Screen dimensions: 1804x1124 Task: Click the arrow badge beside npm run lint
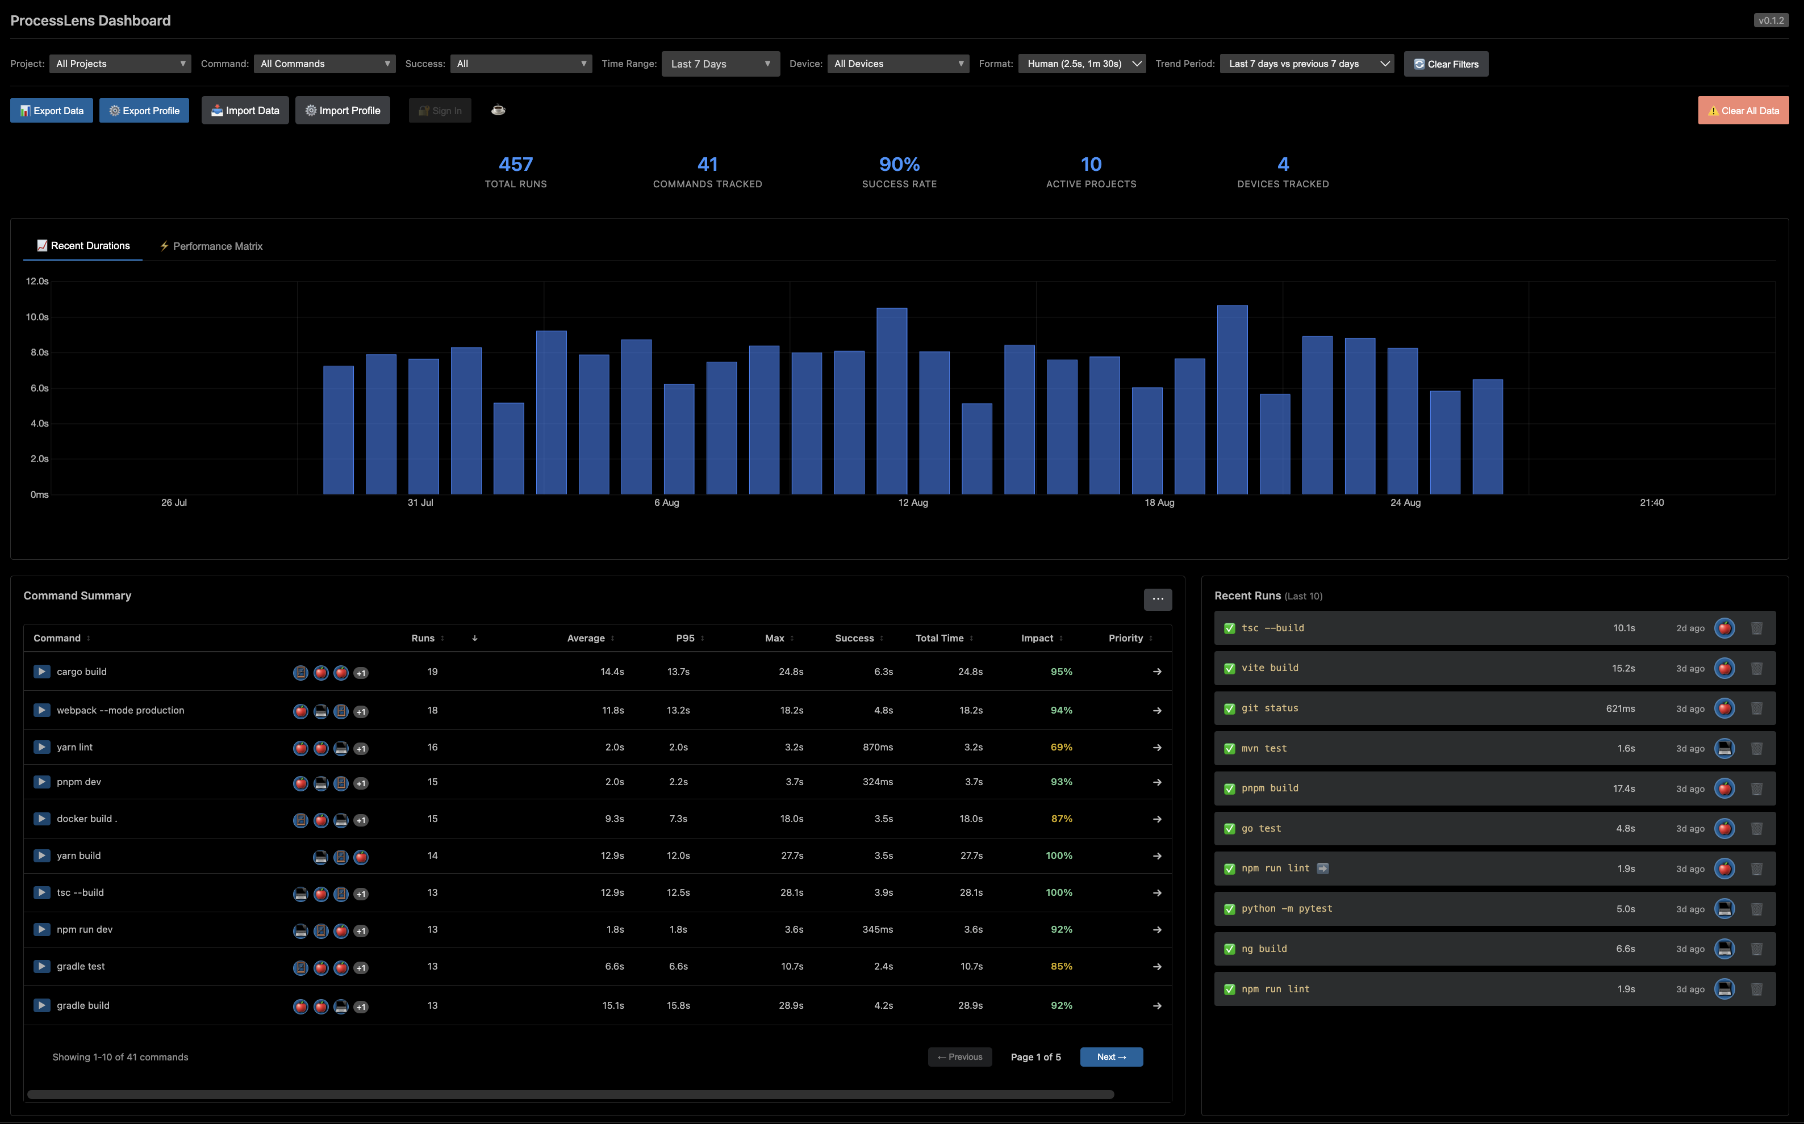pos(1323,869)
